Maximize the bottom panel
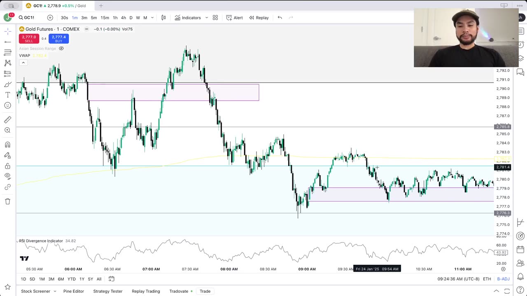Viewport: 527px width, 296px height. (507, 291)
